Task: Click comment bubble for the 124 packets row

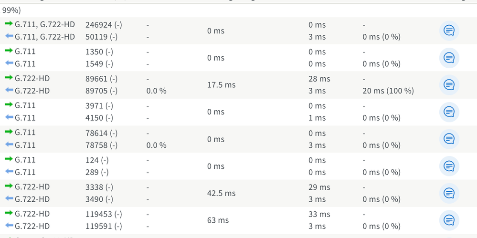Action: click(x=449, y=166)
